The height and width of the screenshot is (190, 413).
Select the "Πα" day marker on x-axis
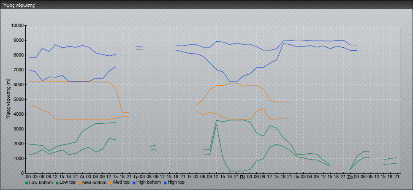(296, 176)
